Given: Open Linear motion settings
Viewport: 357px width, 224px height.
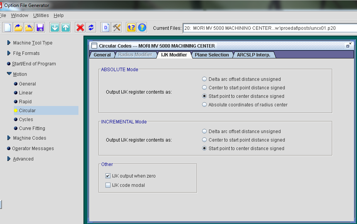Looking at the screenshot, I should pyautogui.click(x=26, y=93).
